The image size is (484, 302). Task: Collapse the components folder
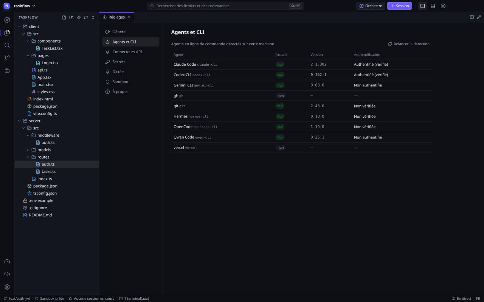click(x=57, y=41)
